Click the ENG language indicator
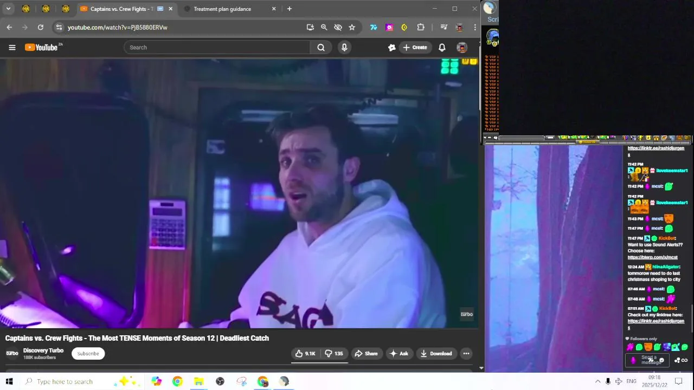Screen dimensions: 694x390 click(631, 381)
